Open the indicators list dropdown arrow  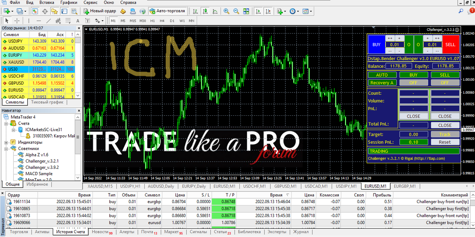[x=285, y=11]
